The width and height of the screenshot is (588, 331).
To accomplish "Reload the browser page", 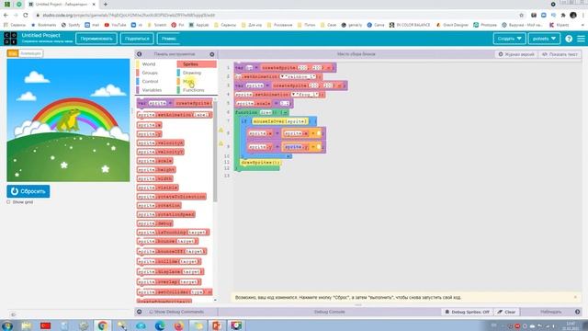I will (x=26, y=15).
